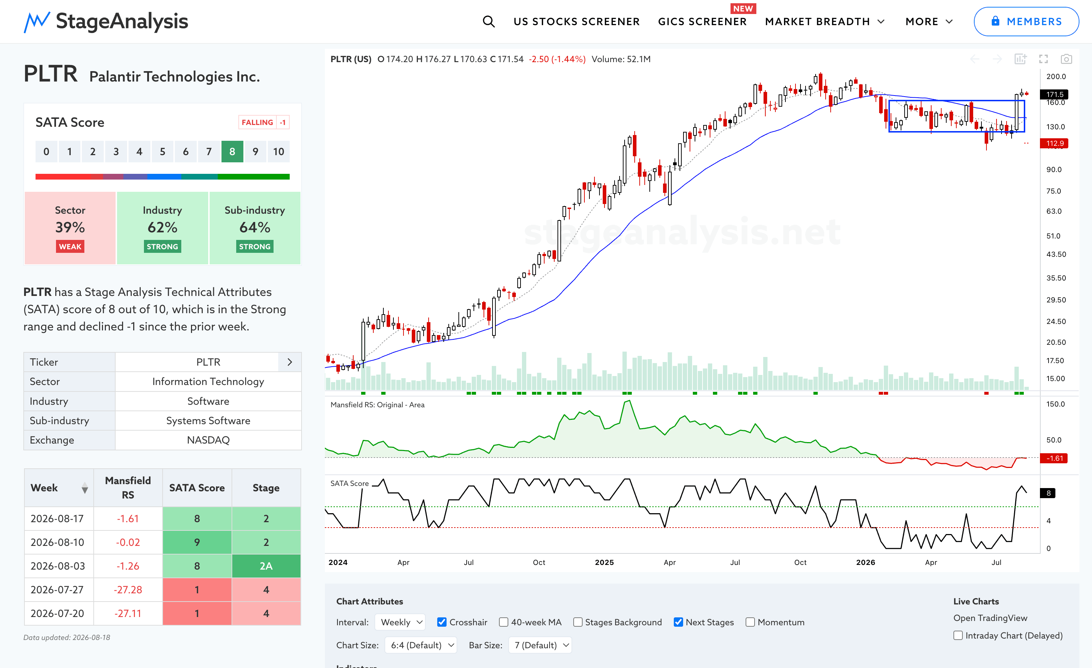Screen dimensions: 1092x668
Task: Click the SATA score 0 box
Action: click(46, 152)
